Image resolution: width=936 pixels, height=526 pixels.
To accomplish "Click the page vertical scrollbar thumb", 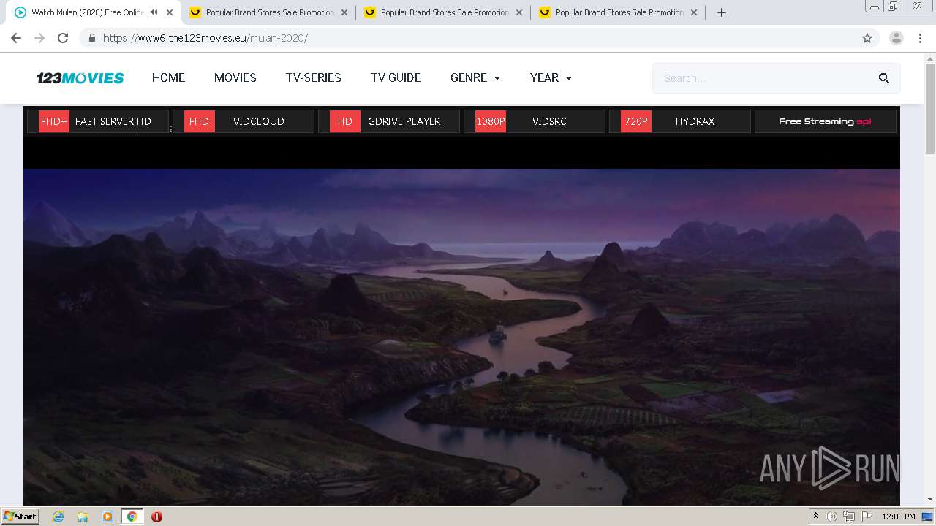I will (x=930, y=110).
